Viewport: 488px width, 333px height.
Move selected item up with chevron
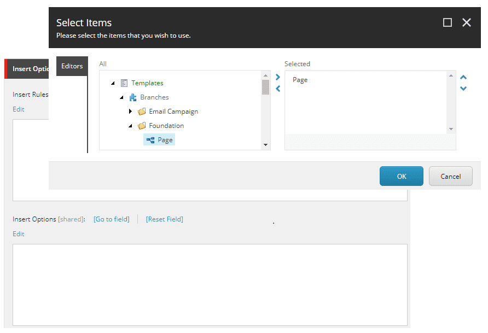pyautogui.click(x=463, y=77)
